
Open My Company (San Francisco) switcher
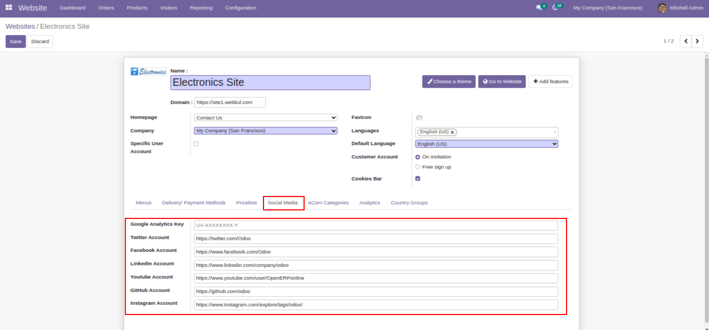[608, 8]
